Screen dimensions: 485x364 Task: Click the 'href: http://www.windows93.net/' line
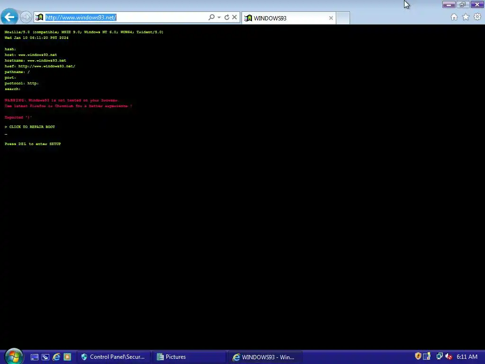click(x=40, y=66)
